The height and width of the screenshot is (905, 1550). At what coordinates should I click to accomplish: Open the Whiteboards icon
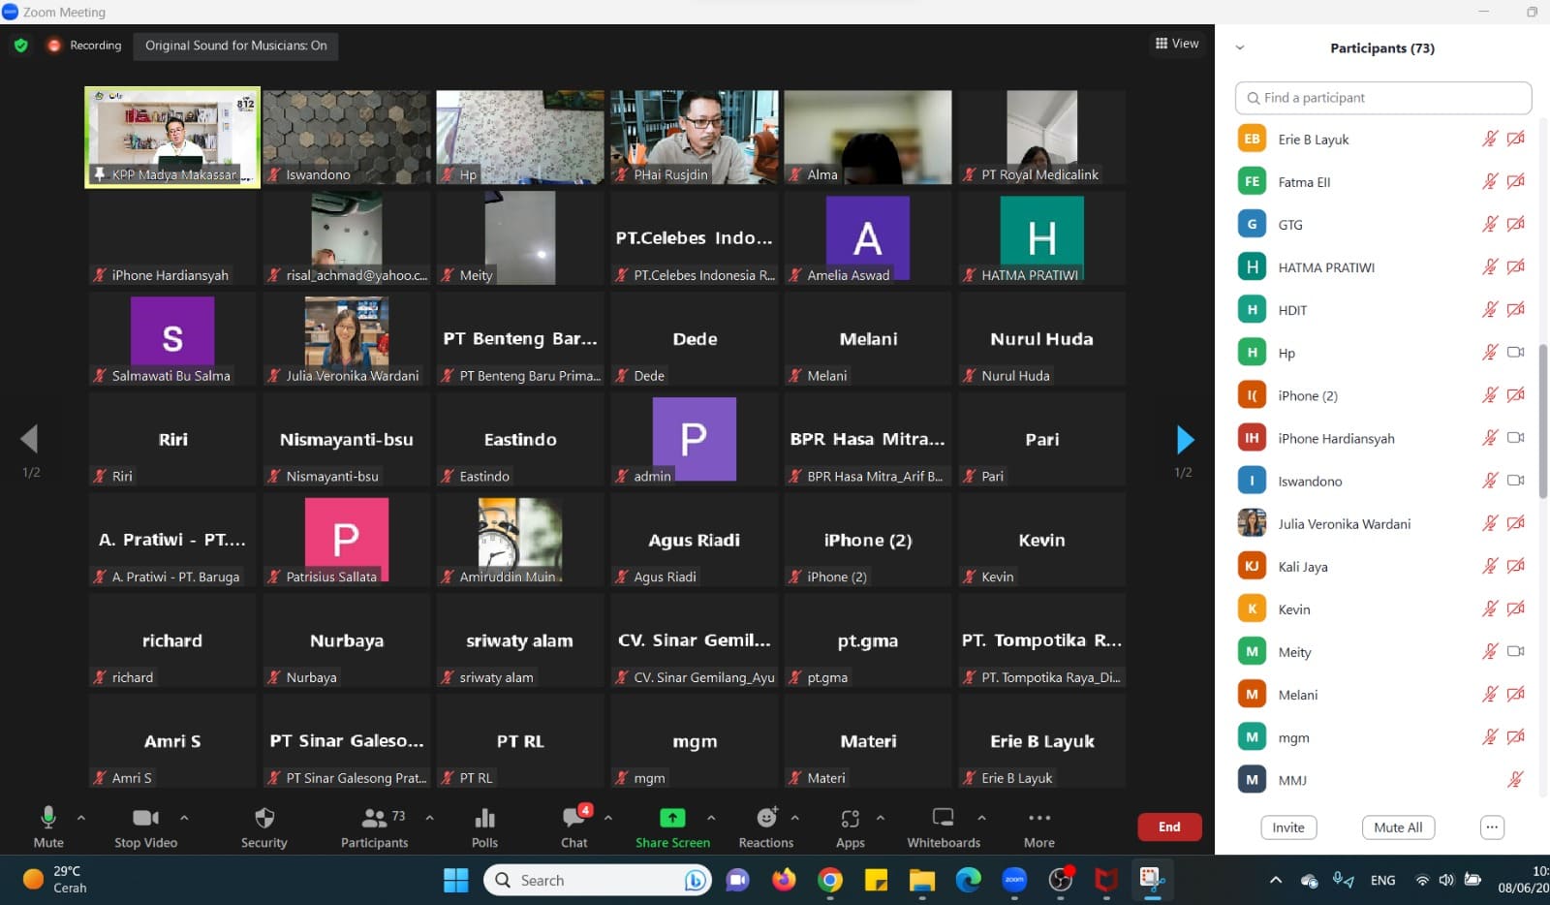pyautogui.click(x=943, y=818)
